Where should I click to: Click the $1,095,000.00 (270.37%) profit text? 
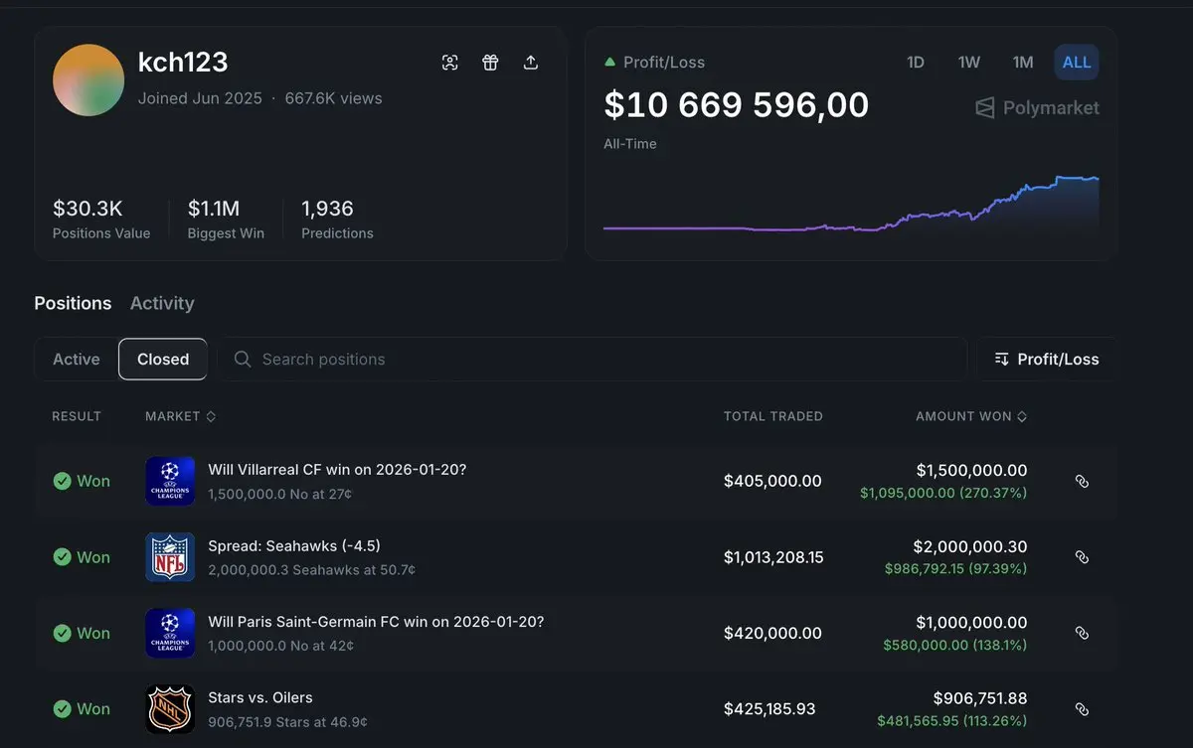click(943, 493)
